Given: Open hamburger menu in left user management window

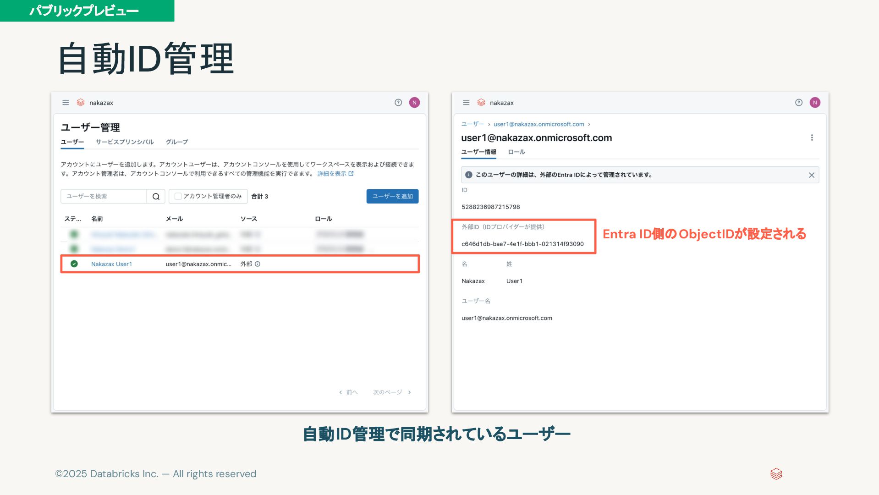Looking at the screenshot, I should coord(66,103).
